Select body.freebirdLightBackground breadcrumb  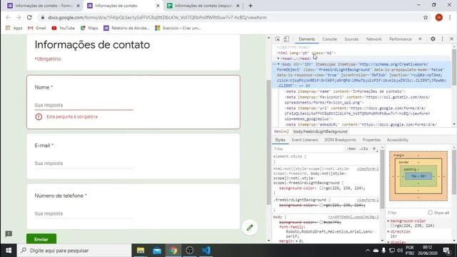point(320,131)
